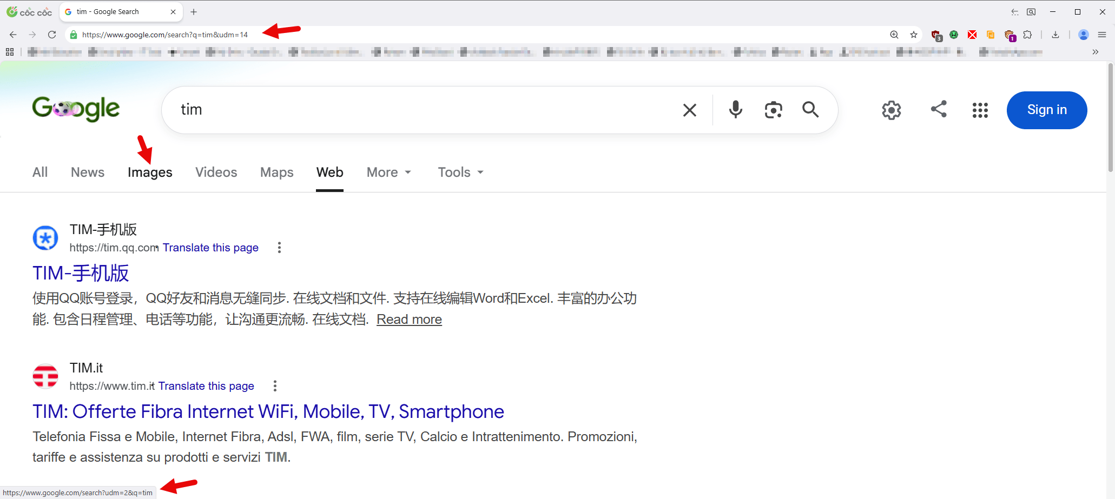Submit search with magnifying glass button
The image size is (1115, 499).
tap(810, 110)
